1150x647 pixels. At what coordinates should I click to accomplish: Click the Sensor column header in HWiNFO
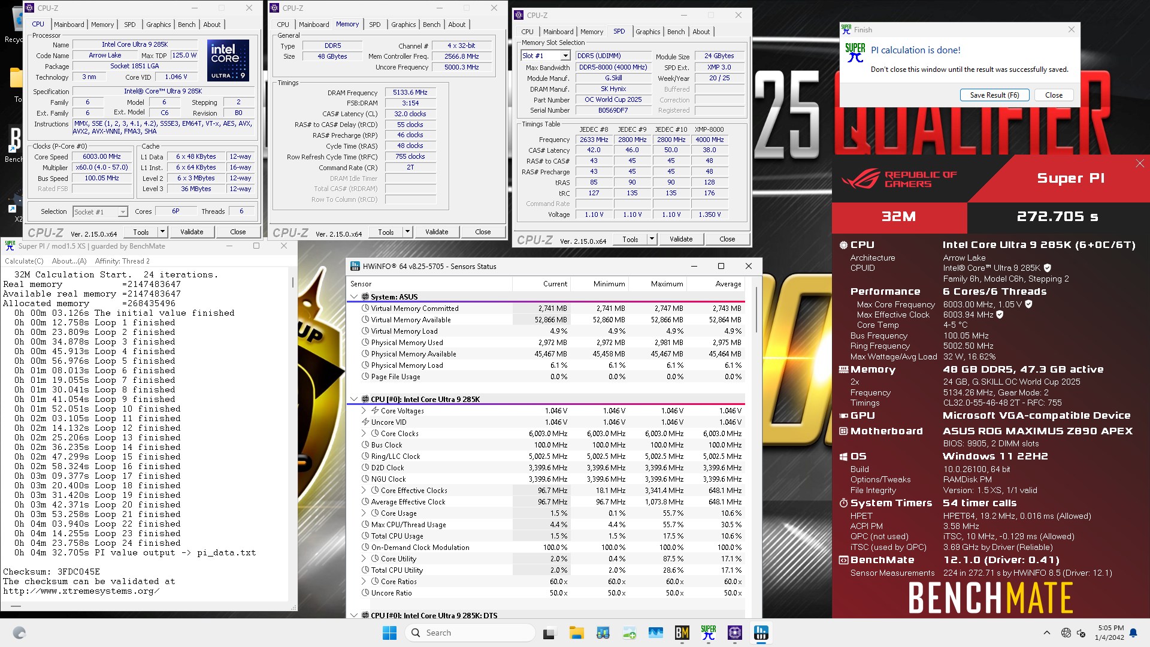pyautogui.click(x=429, y=284)
